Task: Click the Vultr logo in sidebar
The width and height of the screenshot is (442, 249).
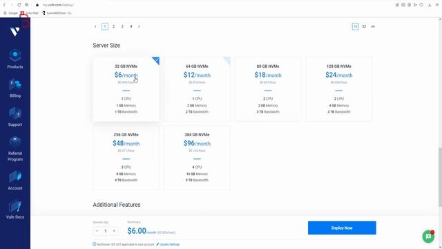Action: point(15,31)
